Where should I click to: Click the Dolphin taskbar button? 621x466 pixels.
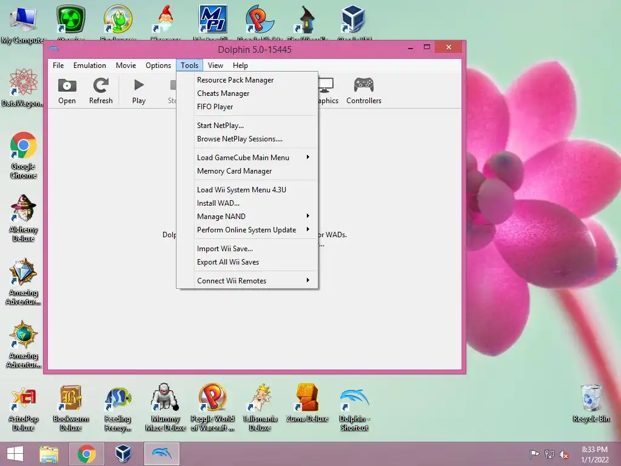[x=161, y=454]
